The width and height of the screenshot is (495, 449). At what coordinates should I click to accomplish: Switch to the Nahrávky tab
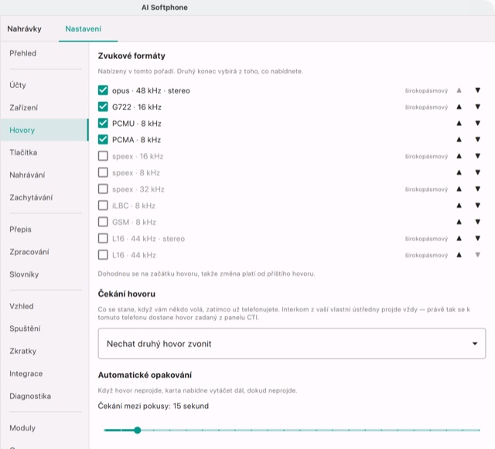click(x=24, y=29)
